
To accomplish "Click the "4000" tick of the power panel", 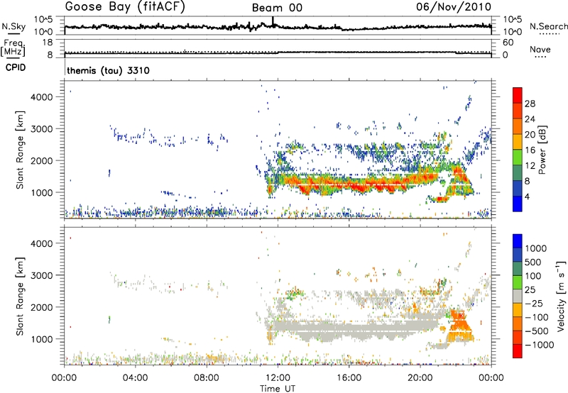I will coord(42,97).
